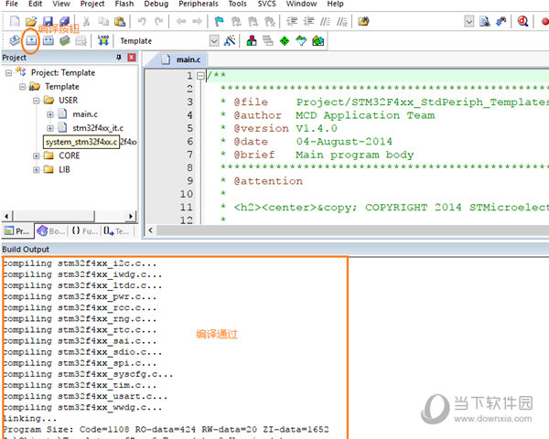The image size is (549, 439).
Task: Select stm32f4xx_it.c in the project tree
Action: click(x=98, y=128)
